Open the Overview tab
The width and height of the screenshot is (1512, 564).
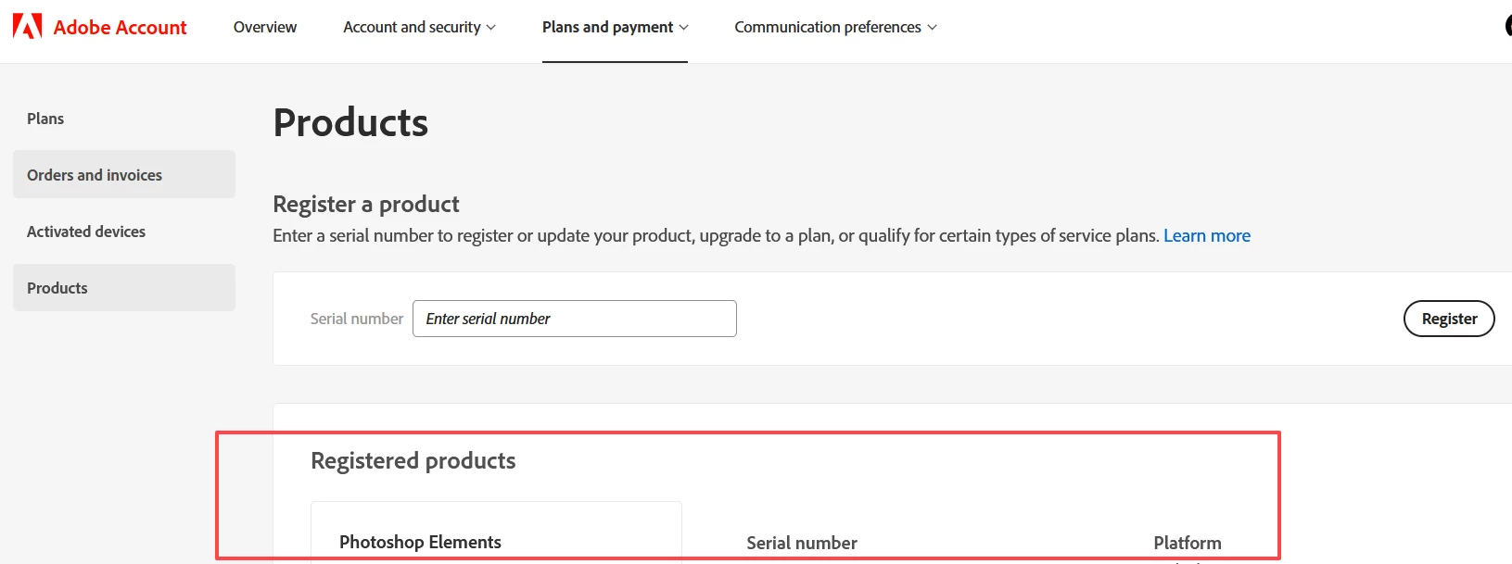[x=265, y=28]
